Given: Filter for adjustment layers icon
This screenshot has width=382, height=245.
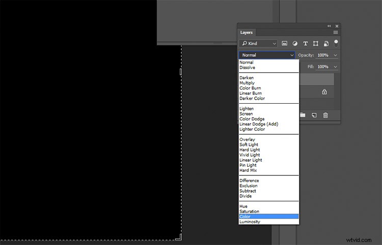Looking at the screenshot, I should click(x=295, y=44).
